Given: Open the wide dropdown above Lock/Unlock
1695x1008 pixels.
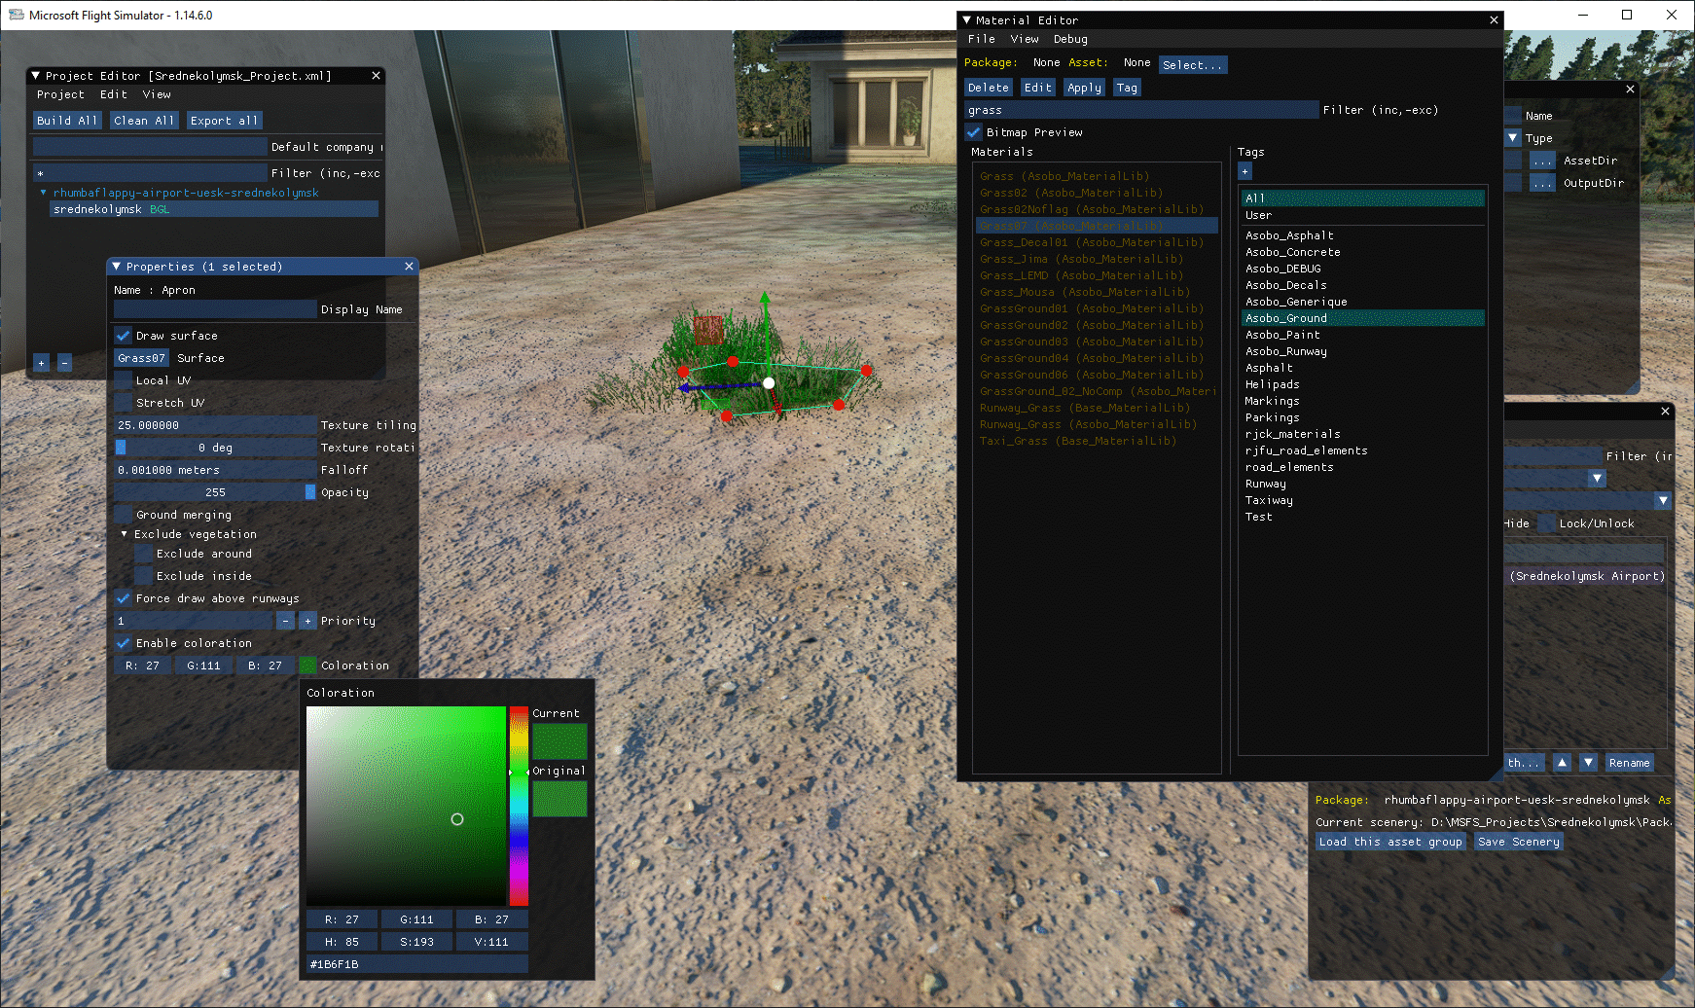Looking at the screenshot, I should click(1663, 500).
